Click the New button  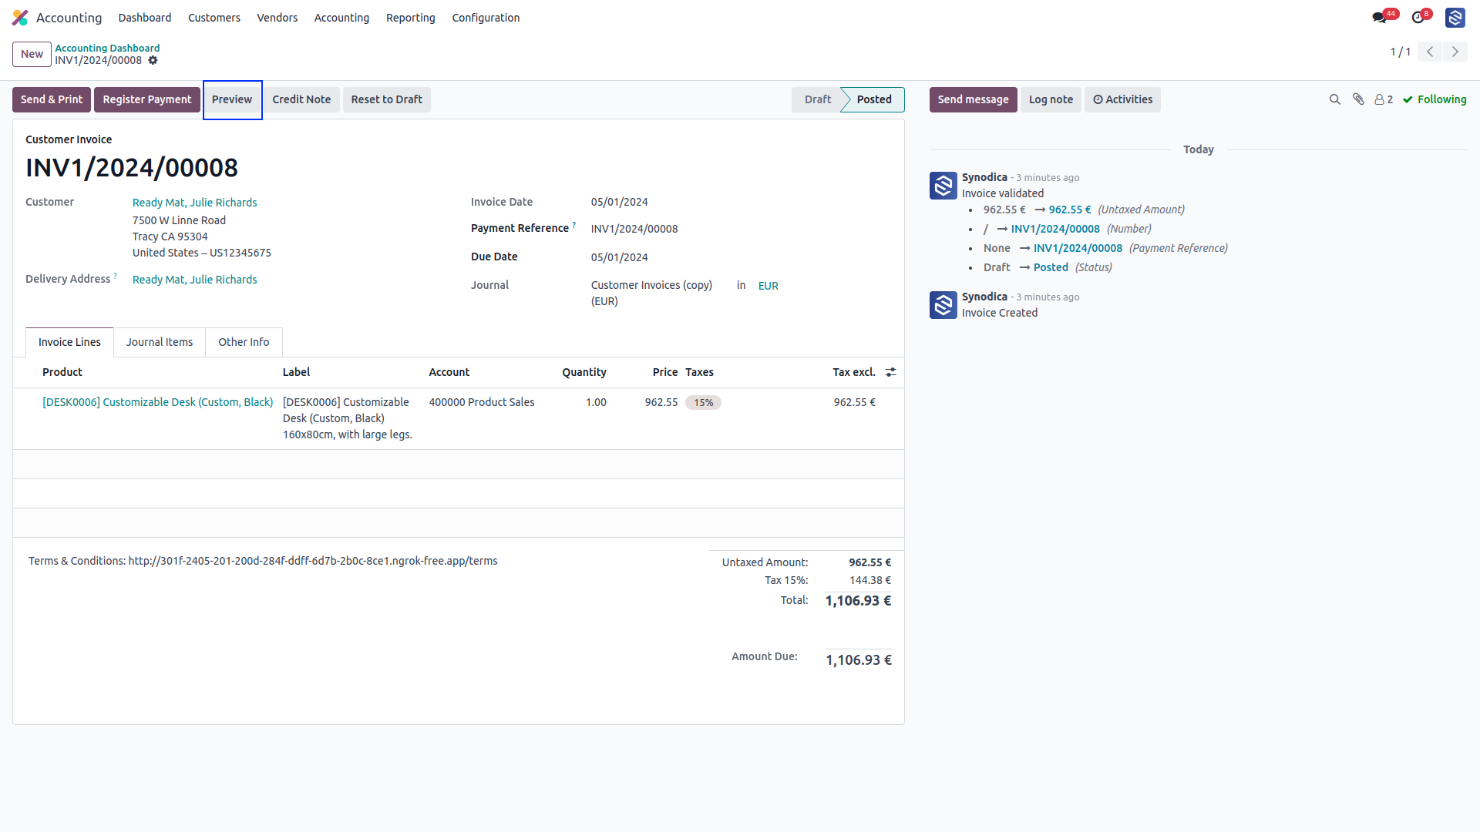pyautogui.click(x=32, y=54)
